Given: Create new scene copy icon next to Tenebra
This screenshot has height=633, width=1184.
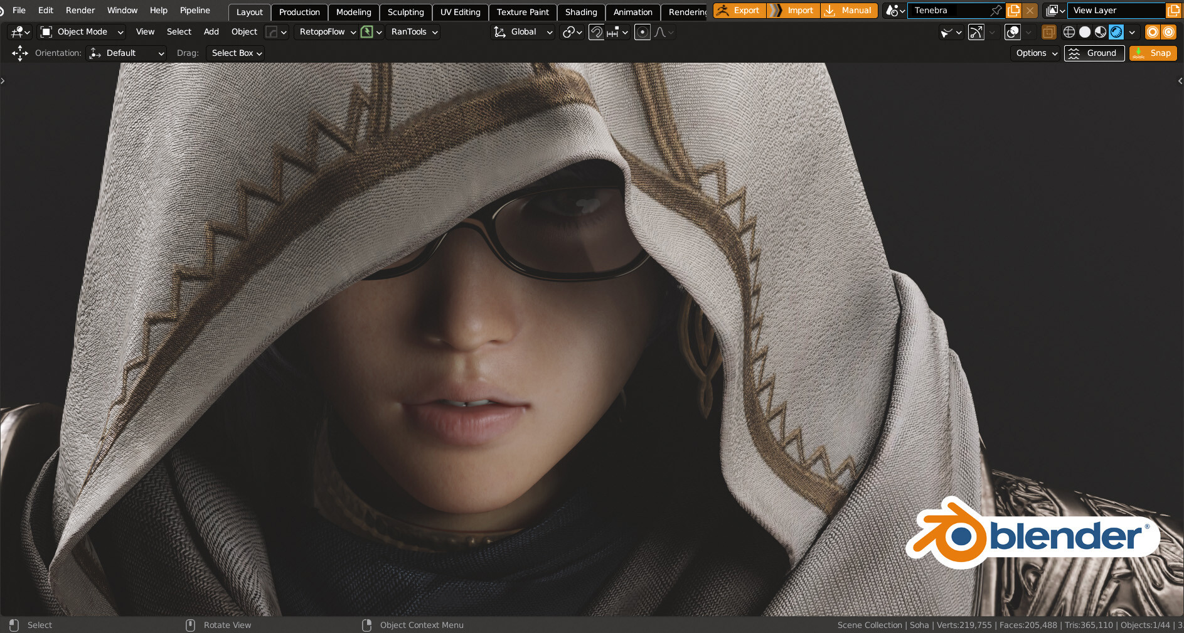Looking at the screenshot, I should (x=1013, y=11).
